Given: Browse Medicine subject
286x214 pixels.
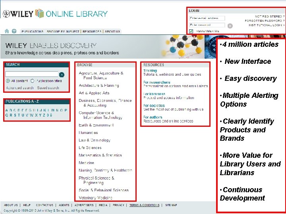Looking at the screenshot, I should point(87,163).
